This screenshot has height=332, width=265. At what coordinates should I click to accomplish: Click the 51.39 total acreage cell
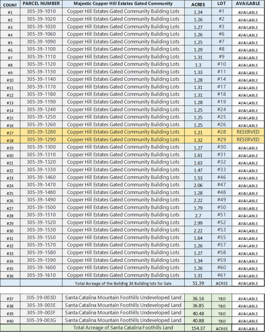(x=198, y=283)
